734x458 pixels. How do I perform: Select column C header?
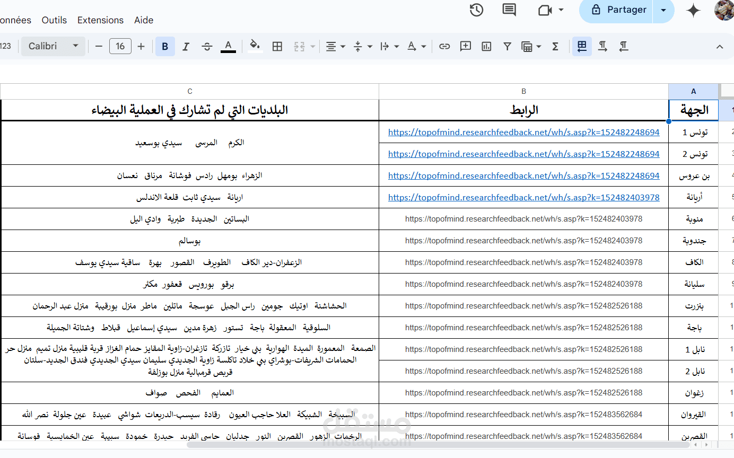click(190, 91)
